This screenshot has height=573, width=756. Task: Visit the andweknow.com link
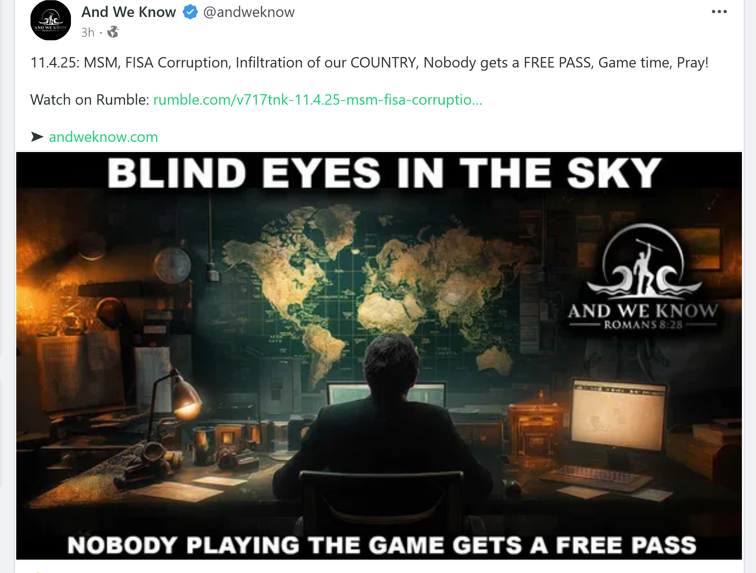[x=104, y=137]
